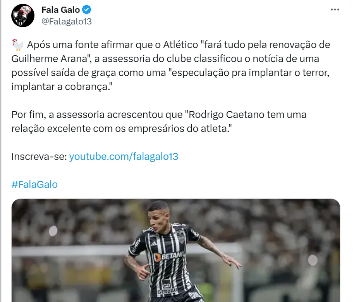Follow the youtube.com/falagalo13 link

(x=124, y=156)
